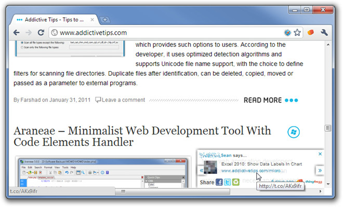Open the orange extension icon in toolbar
343x207 pixels.
(x=311, y=33)
